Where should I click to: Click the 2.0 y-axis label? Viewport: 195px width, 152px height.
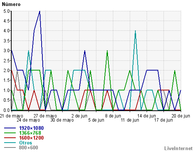coord(6,71)
